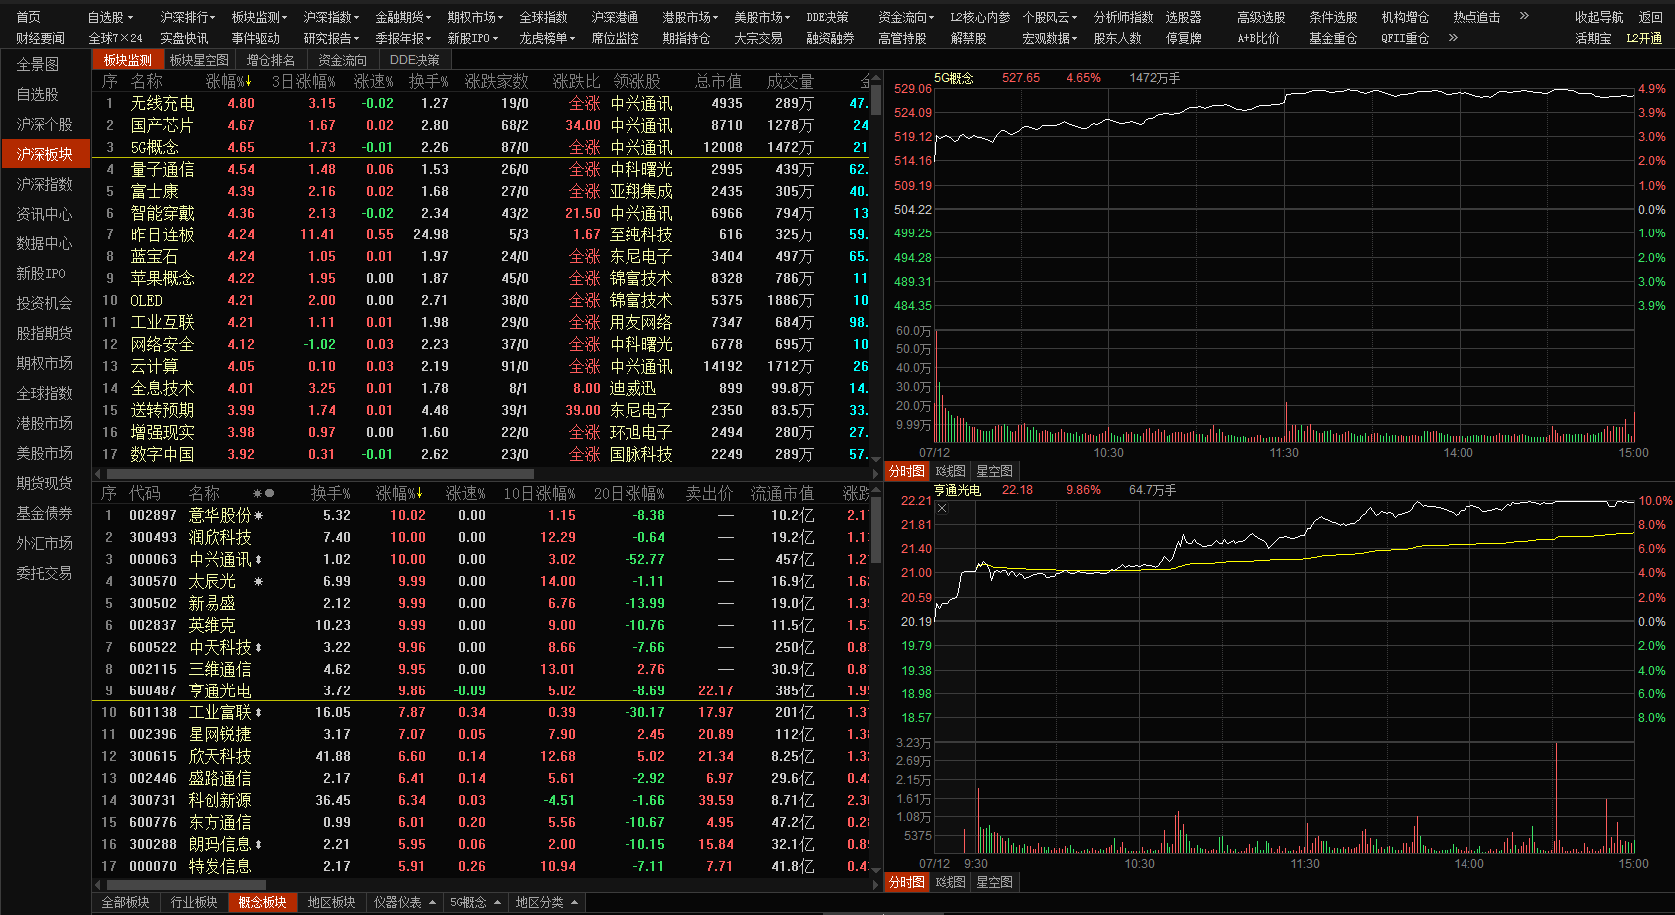Click the star marker beside 意华股份
This screenshot has height=915, width=1675.
pyautogui.click(x=259, y=516)
